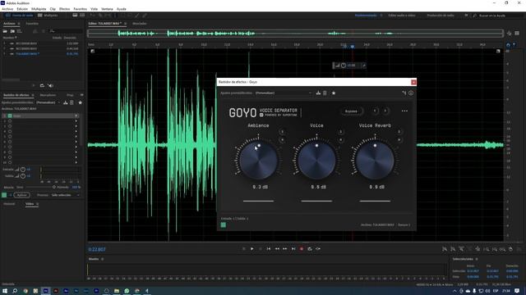Viewport: 526px width, 295px height.
Task: Toggle skip selection in transport
Action: coord(318,249)
